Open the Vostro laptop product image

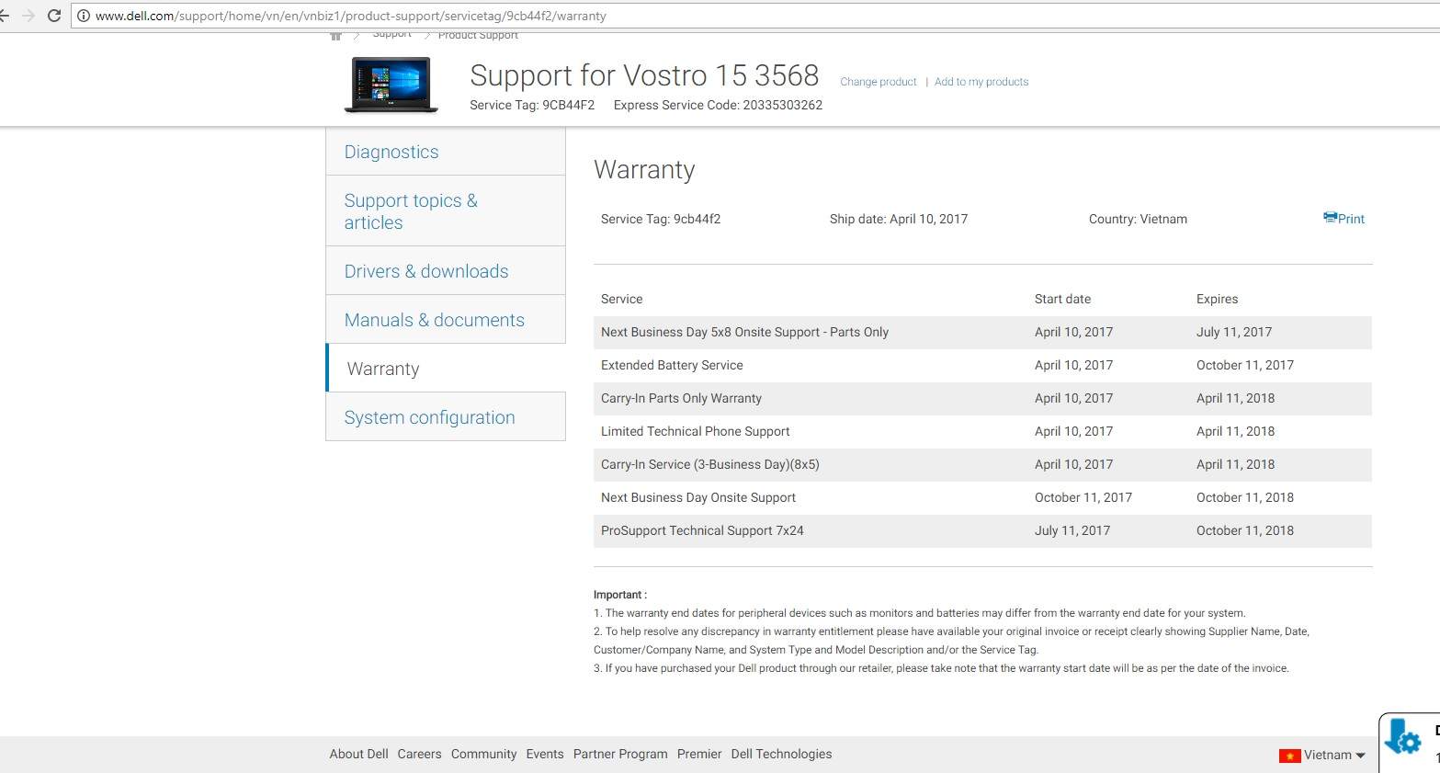point(391,85)
